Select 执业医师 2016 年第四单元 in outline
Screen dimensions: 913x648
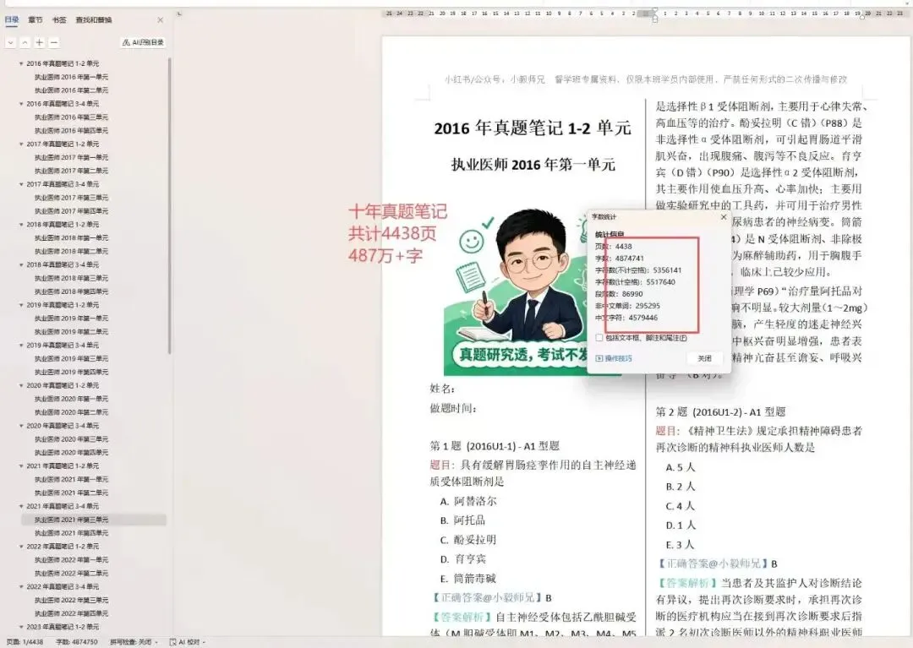coord(71,130)
